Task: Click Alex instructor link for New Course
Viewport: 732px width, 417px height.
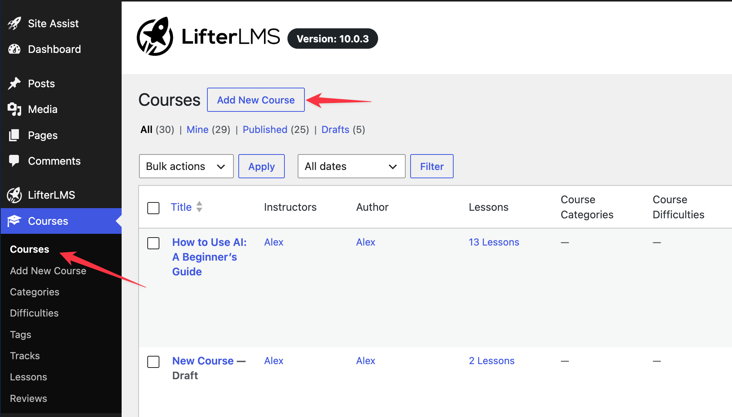Action: pyautogui.click(x=273, y=361)
